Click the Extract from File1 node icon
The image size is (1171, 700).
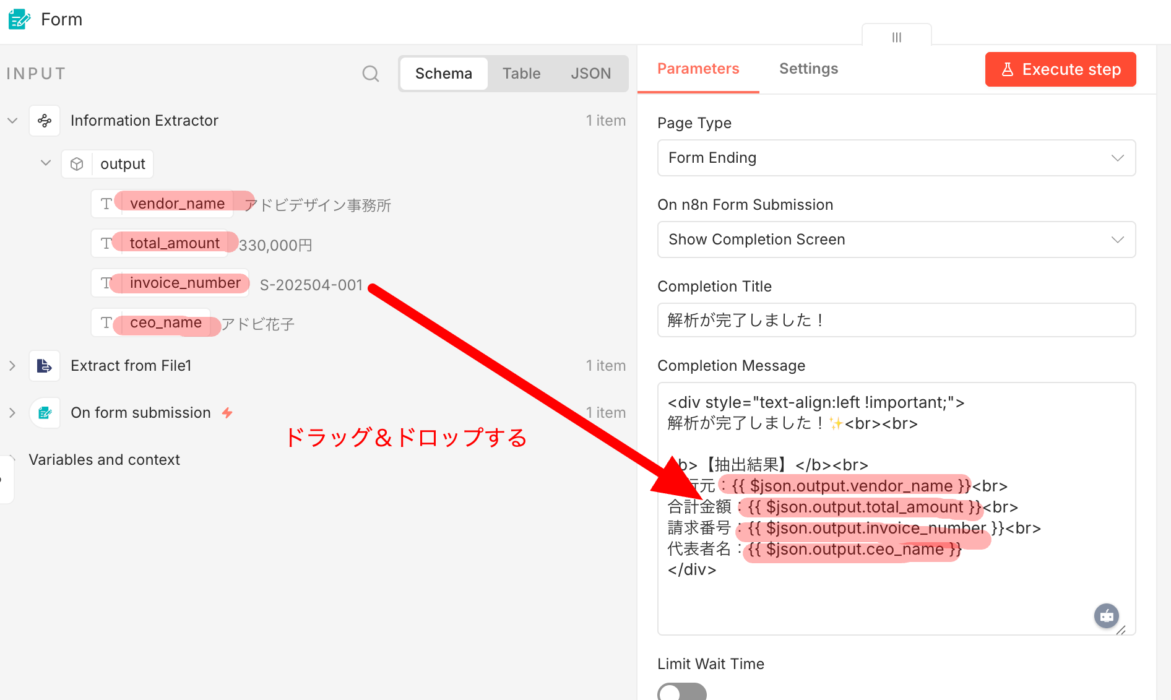click(44, 365)
